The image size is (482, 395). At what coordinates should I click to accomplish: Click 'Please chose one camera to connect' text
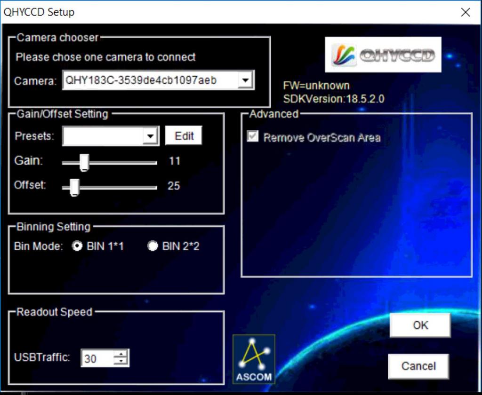click(x=105, y=57)
